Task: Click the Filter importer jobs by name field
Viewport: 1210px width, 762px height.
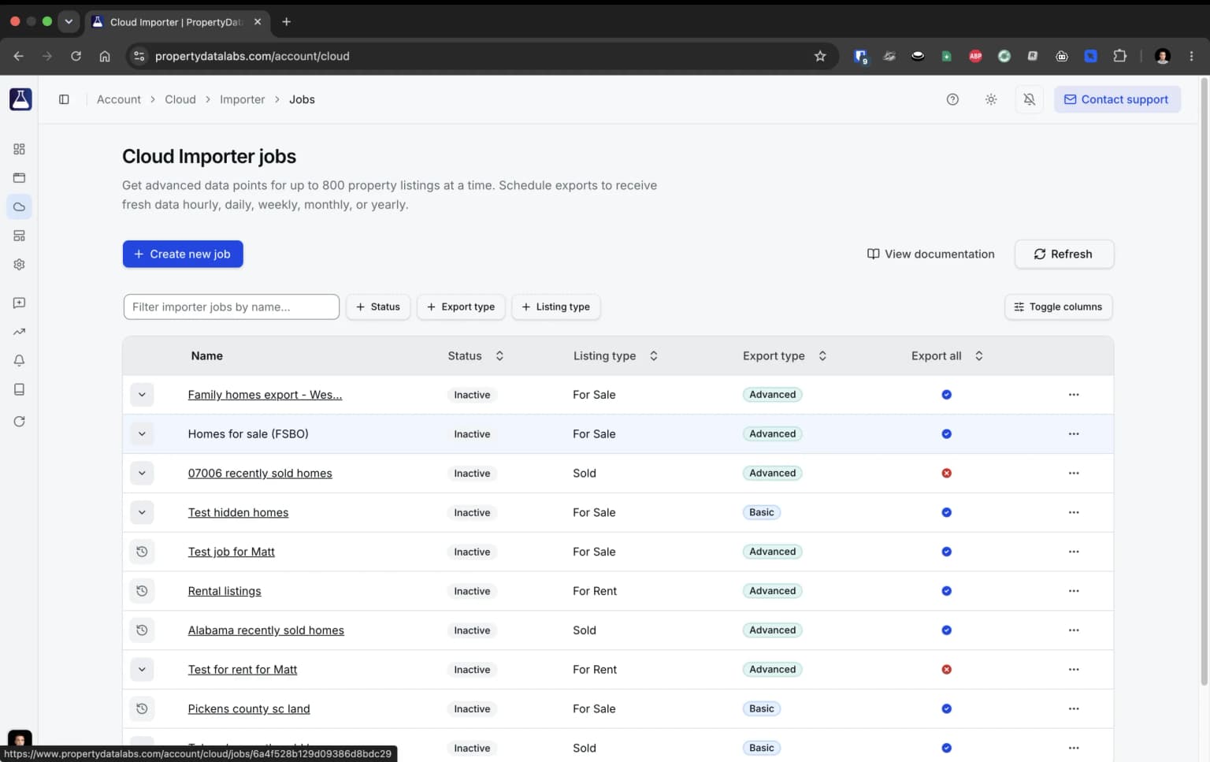Action: pos(232,307)
